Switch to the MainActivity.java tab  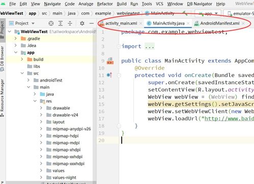click(x=168, y=23)
